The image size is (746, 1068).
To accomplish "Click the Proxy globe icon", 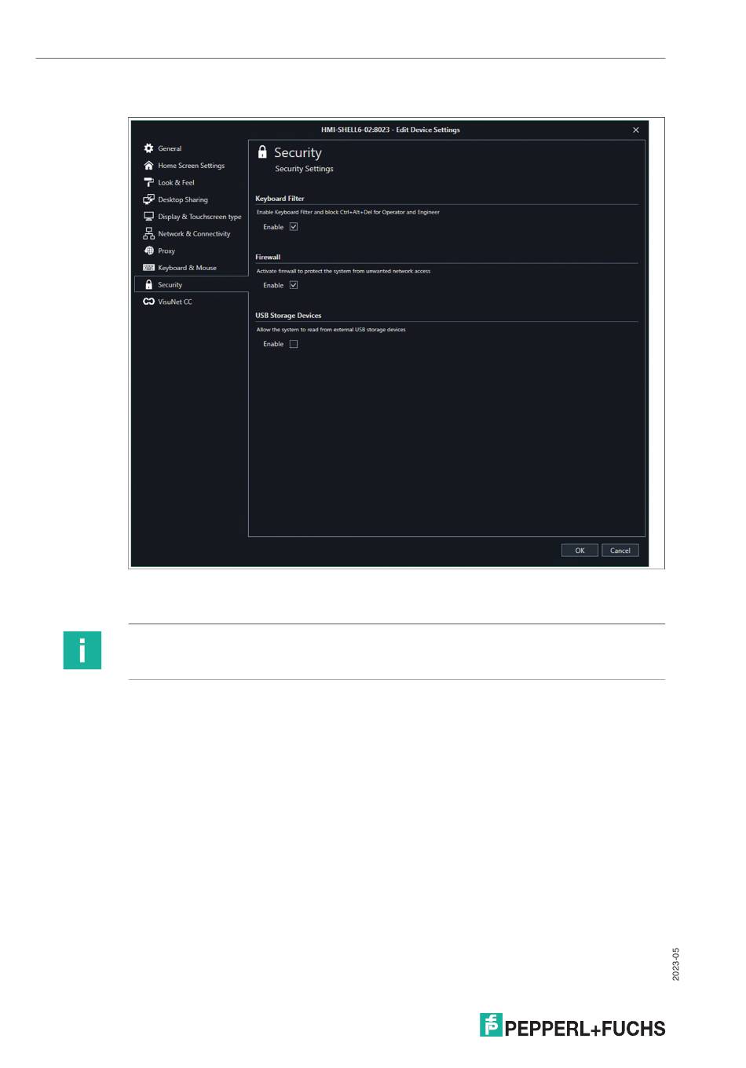I will point(148,251).
